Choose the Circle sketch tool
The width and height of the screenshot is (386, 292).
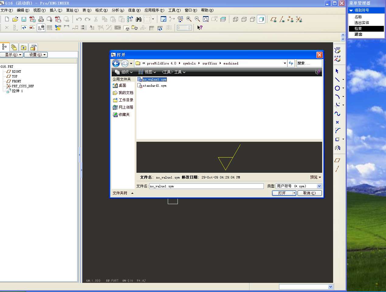point(337,88)
